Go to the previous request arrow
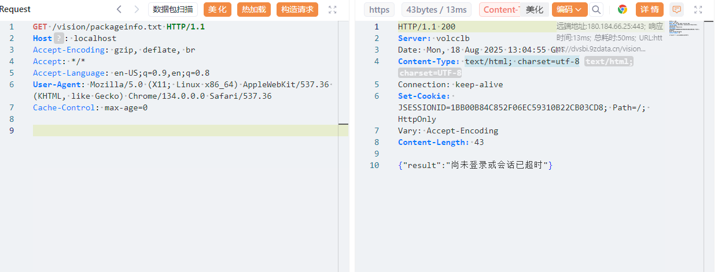718x272 pixels. (119, 9)
